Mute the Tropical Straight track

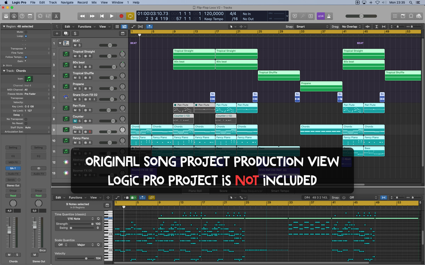[75, 56]
